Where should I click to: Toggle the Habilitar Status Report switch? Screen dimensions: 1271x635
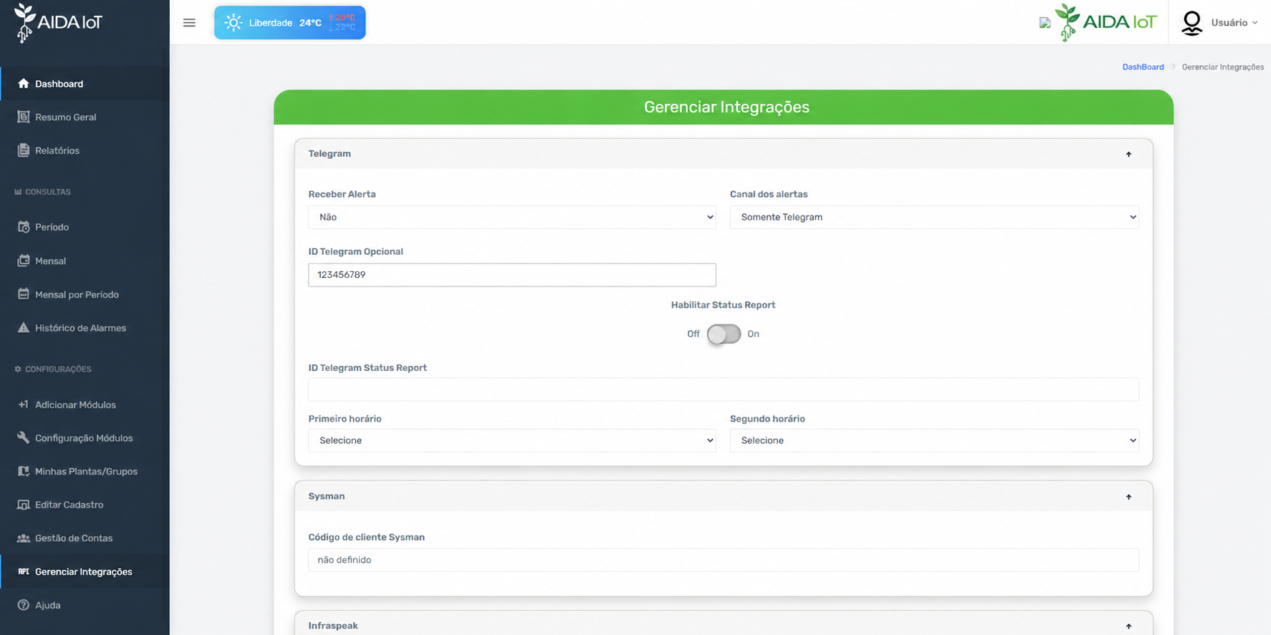click(724, 334)
